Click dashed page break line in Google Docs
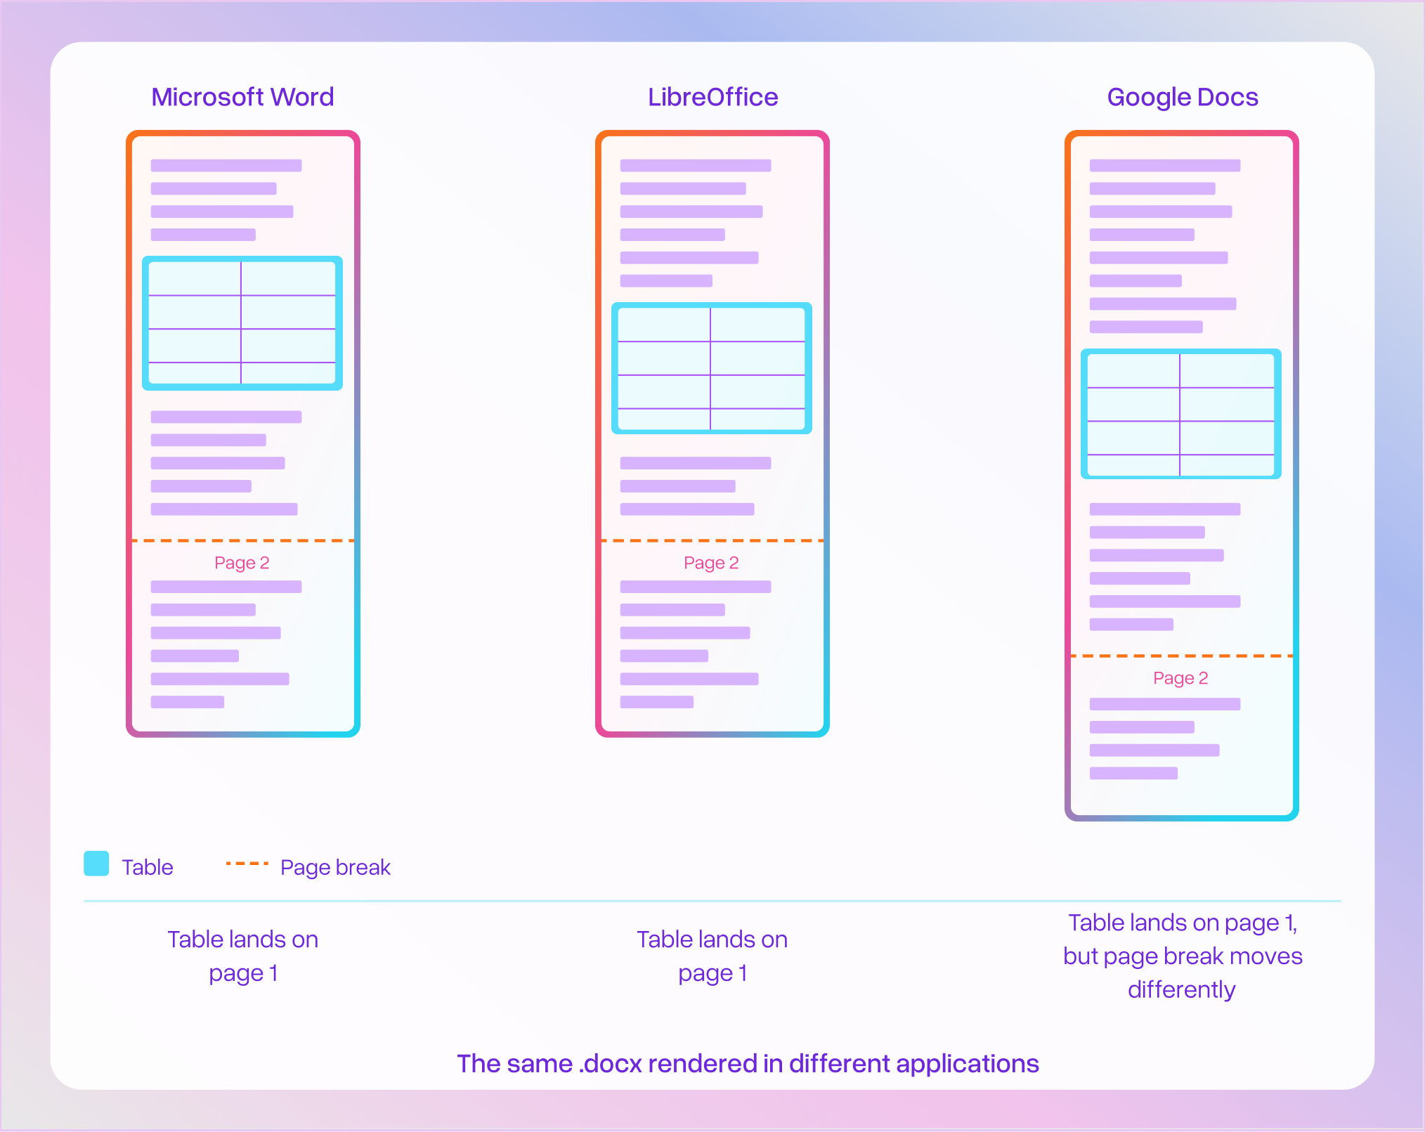This screenshot has width=1425, height=1132. tap(1181, 656)
